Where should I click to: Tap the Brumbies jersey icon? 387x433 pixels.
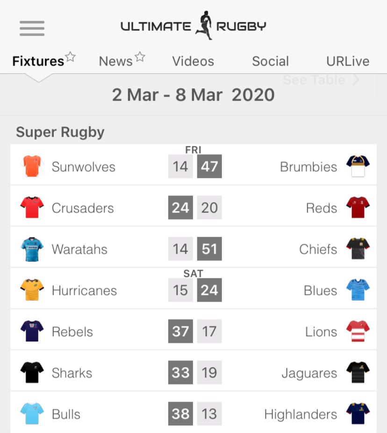point(358,166)
